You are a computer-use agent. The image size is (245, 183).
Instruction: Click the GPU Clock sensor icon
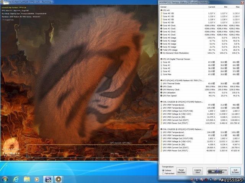(x=161, y=87)
